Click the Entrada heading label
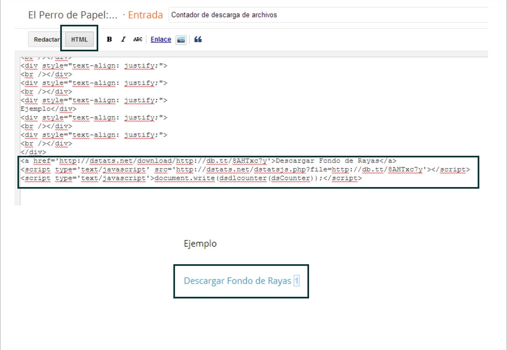 point(145,15)
